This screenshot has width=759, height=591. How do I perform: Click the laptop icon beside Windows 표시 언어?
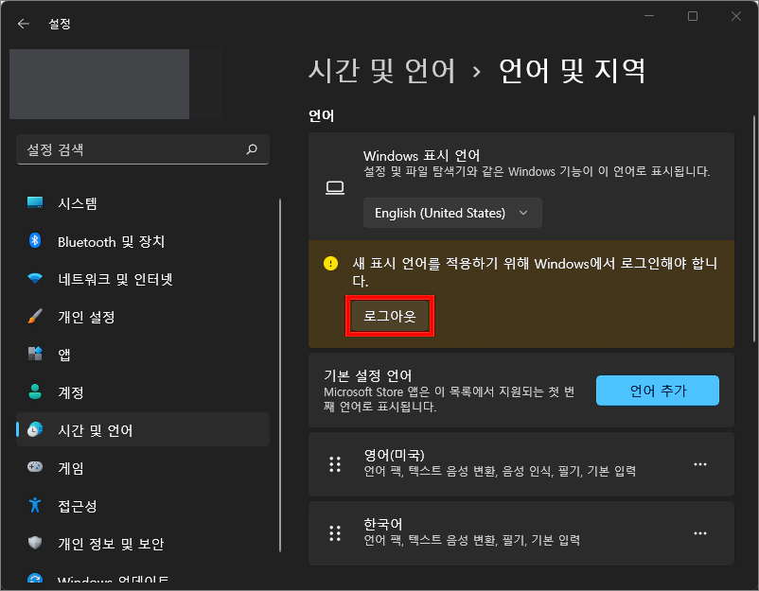pyautogui.click(x=335, y=187)
